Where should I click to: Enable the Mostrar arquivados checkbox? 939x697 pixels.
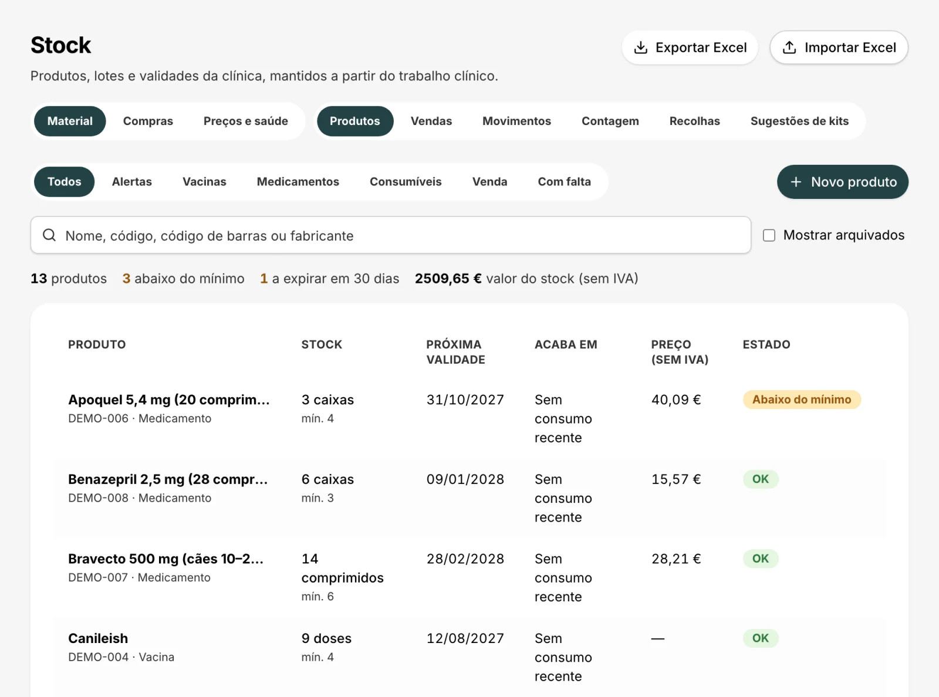[769, 235]
